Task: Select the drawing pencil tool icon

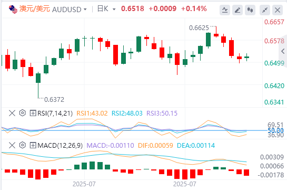Action: pyautogui.click(x=237, y=9)
